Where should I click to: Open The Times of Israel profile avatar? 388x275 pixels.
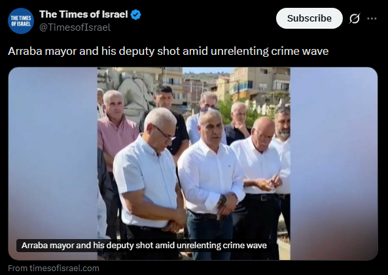tap(21, 21)
